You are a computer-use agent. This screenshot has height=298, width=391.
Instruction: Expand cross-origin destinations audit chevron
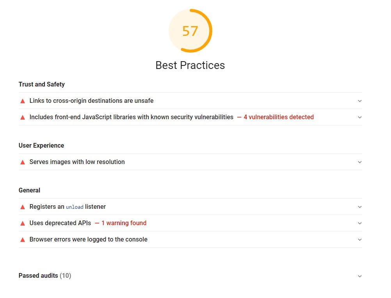[359, 101]
